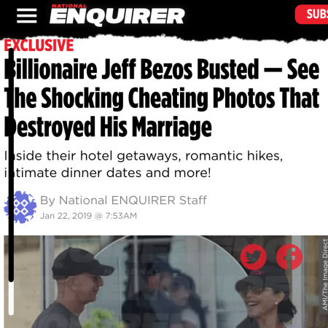The image size is (328, 328).
Task: Click the white end of the vertical scrollbar
Action: tap(11, 298)
